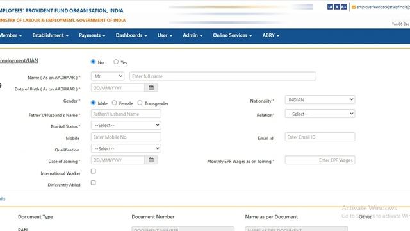
Task: Click the Document Type column header
Action: [x=36, y=217]
